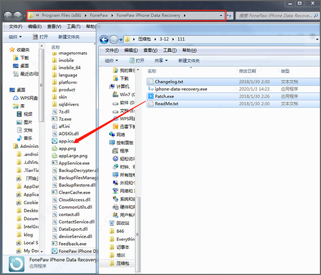Select the Changelog.txt file icon
Image resolution: width=321 pixels, height=275 pixels.
click(151, 82)
